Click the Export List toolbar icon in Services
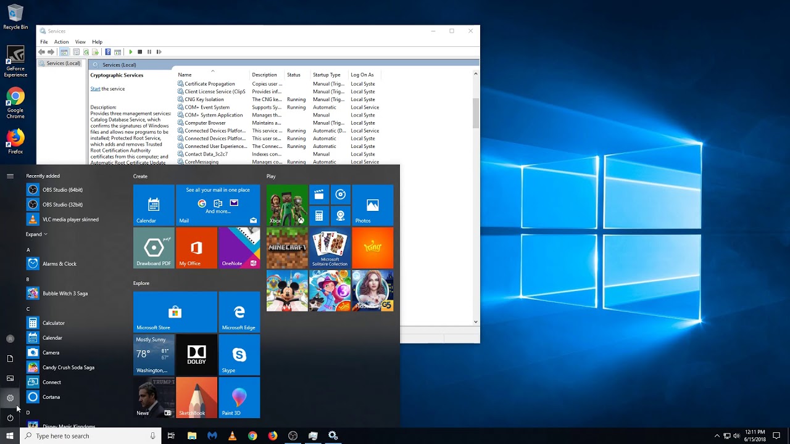This screenshot has width=790, height=444. pyautogui.click(x=96, y=52)
